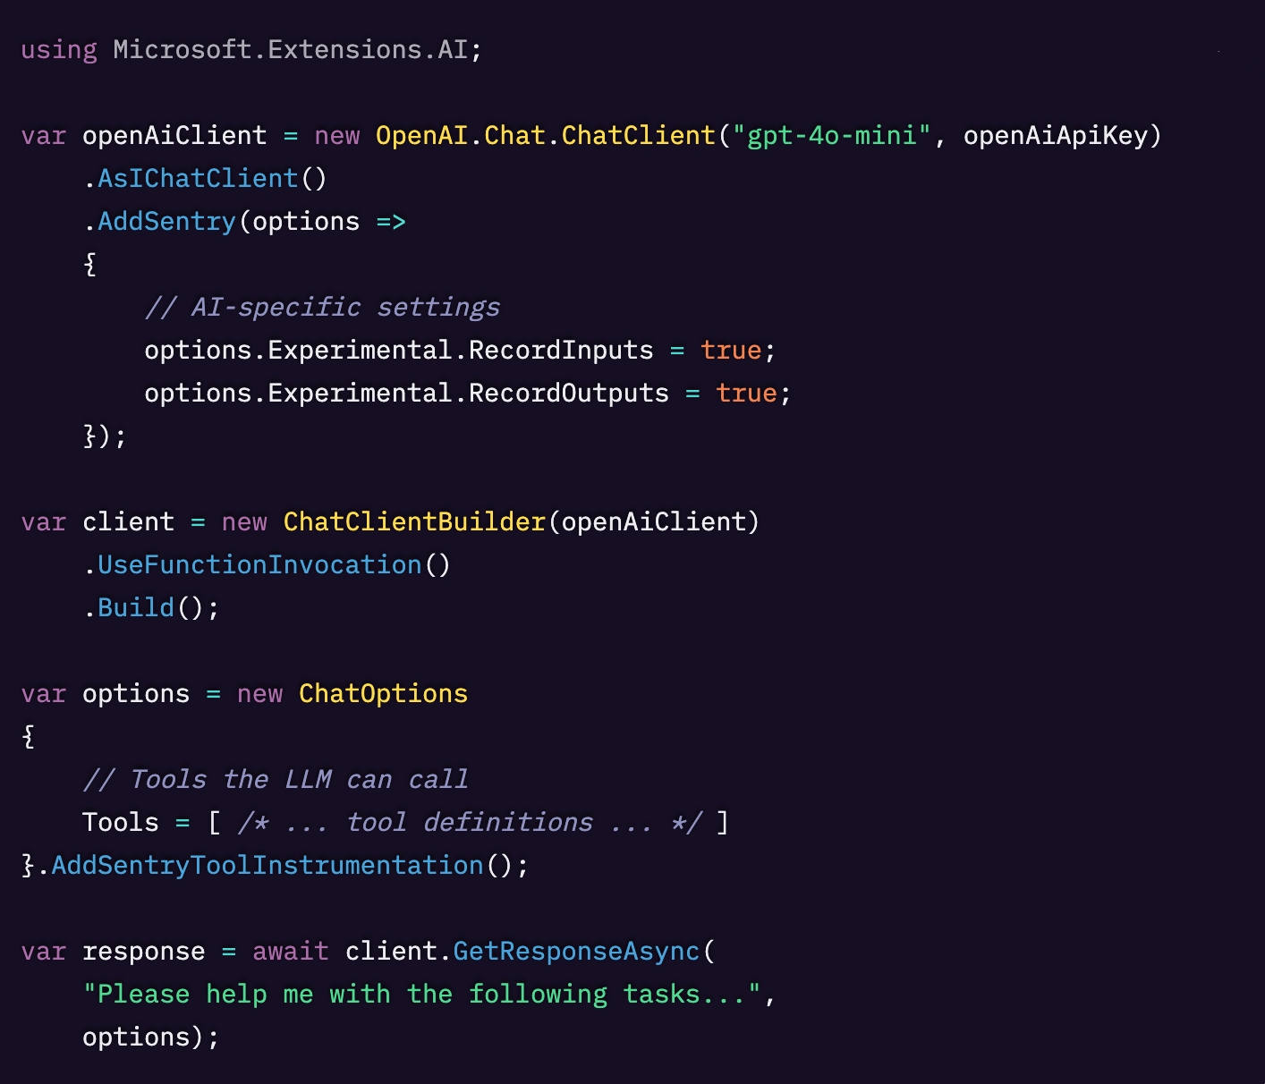Click the GetResponseAsync method name
Viewport: 1265px width, 1084px height.
click(576, 952)
